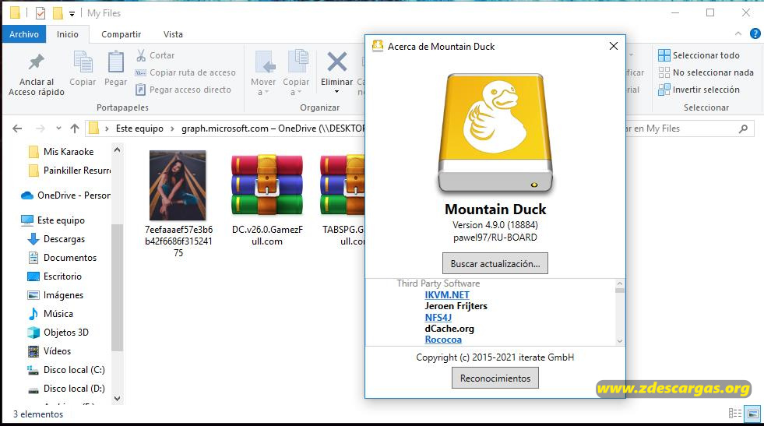Select Este equipo in navigation tree
This screenshot has width=764, height=426.
pyautogui.click(x=53, y=220)
